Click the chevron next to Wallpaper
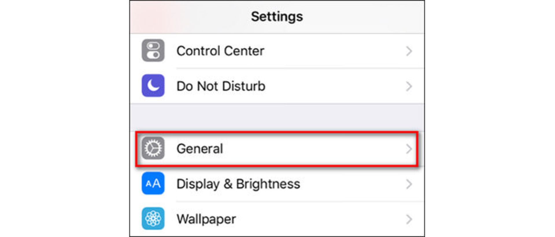The height and width of the screenshot is (237, 555). [409, 219]
